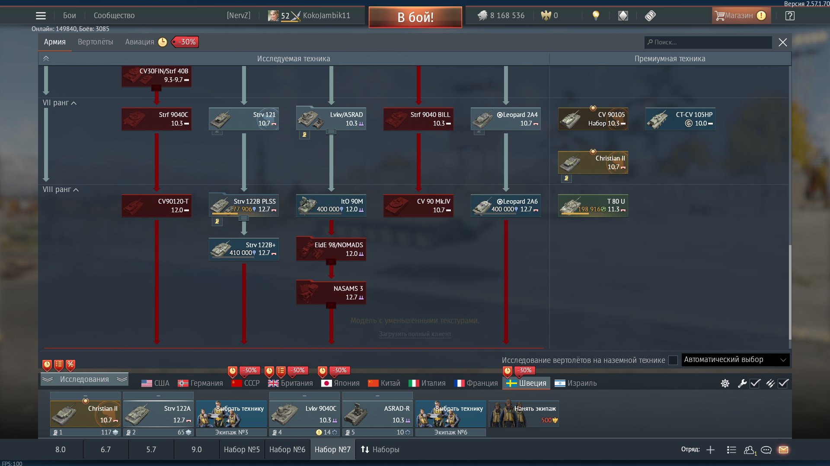Click the research tree vertical scrollbar
The height and width of the screenshot is (466, 830).
(x=790, y=293)
